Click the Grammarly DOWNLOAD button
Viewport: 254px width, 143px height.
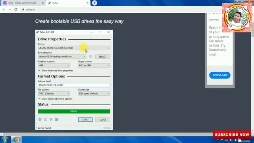click(219, 75)
